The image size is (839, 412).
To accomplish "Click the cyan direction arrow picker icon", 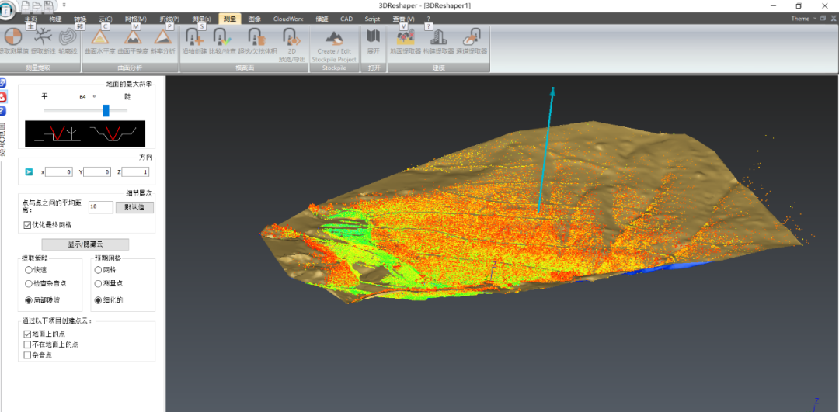I will 29,172.
